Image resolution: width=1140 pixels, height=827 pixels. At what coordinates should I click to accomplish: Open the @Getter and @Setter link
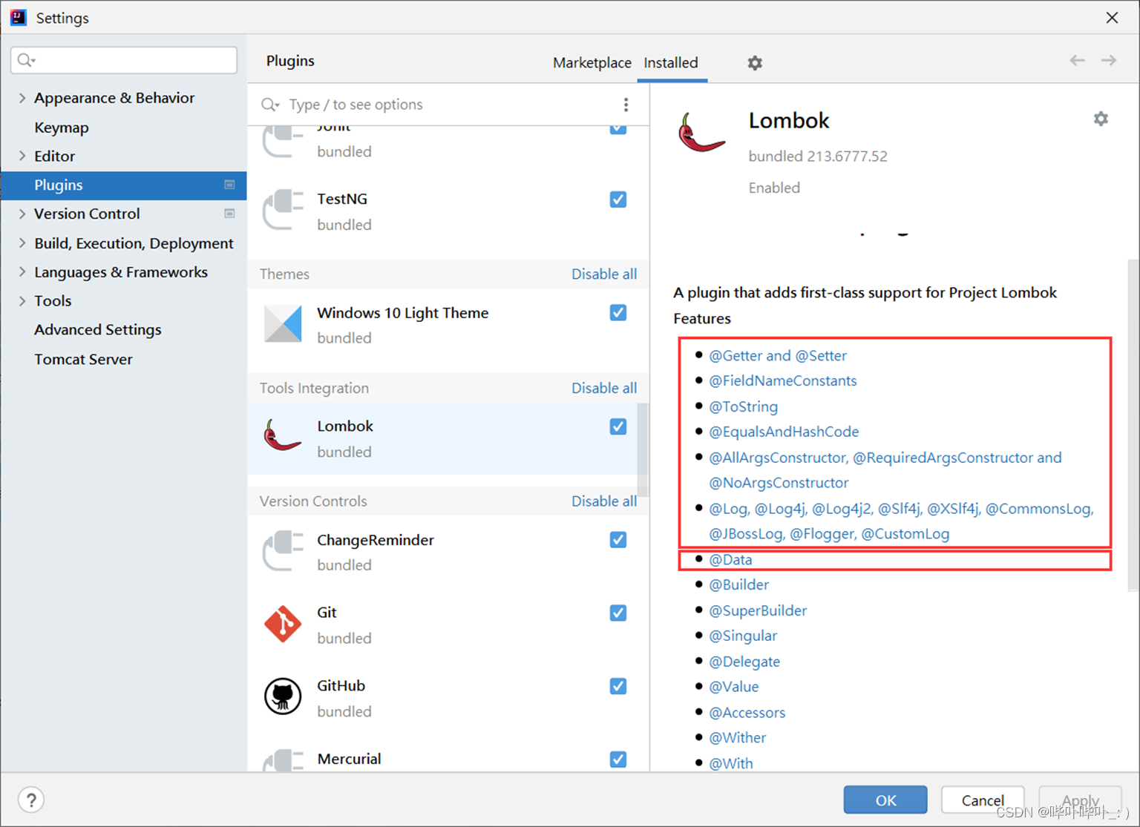[x=778, y=355]
